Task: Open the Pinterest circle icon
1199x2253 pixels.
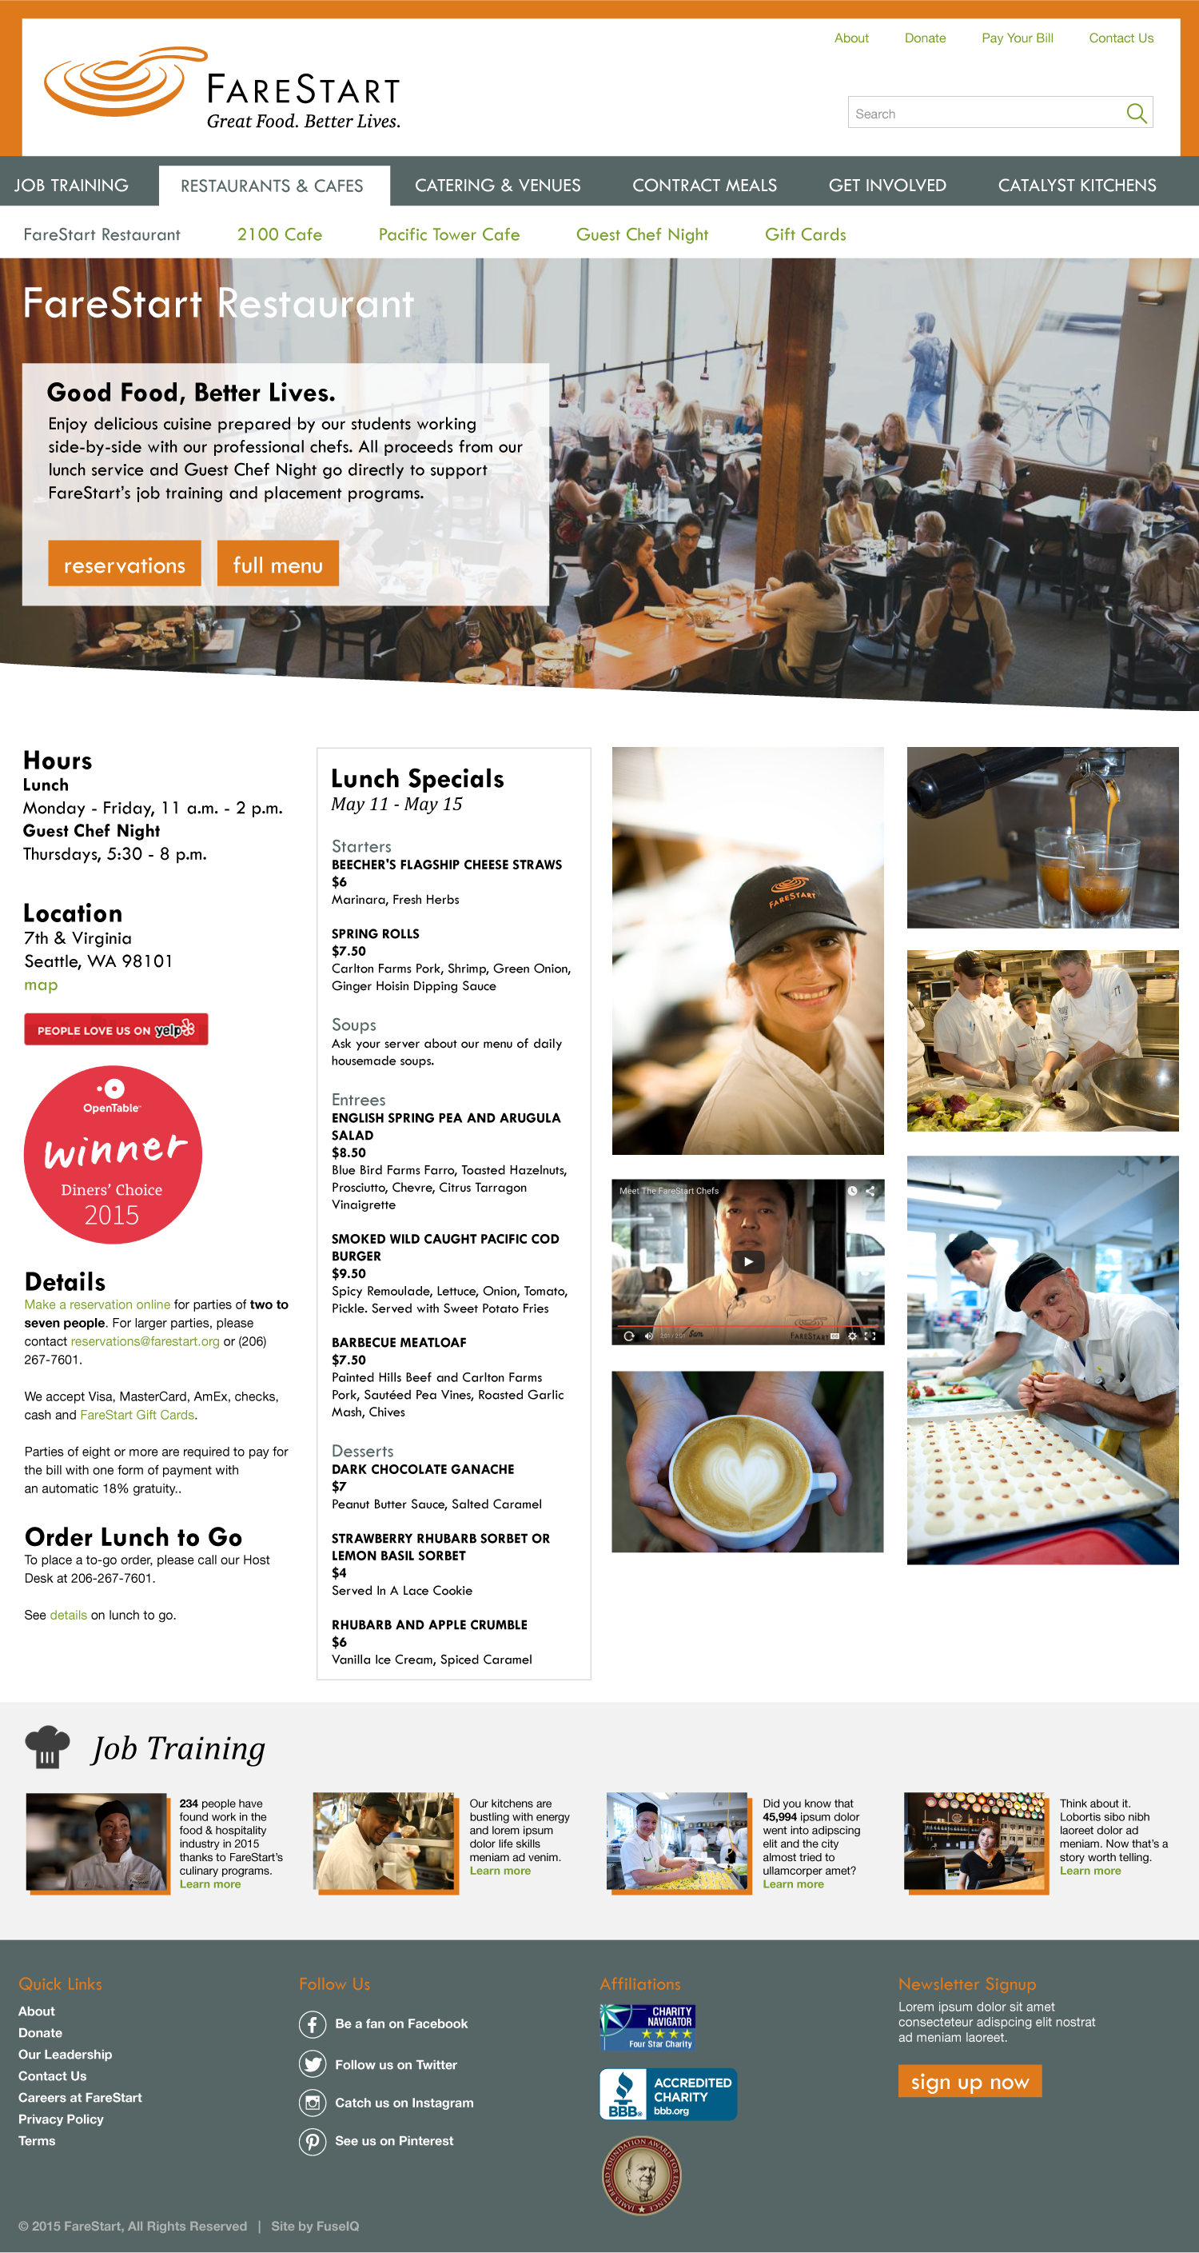Action: 312,2140
